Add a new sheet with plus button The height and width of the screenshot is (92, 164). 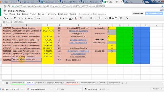[x=3, y=83]
